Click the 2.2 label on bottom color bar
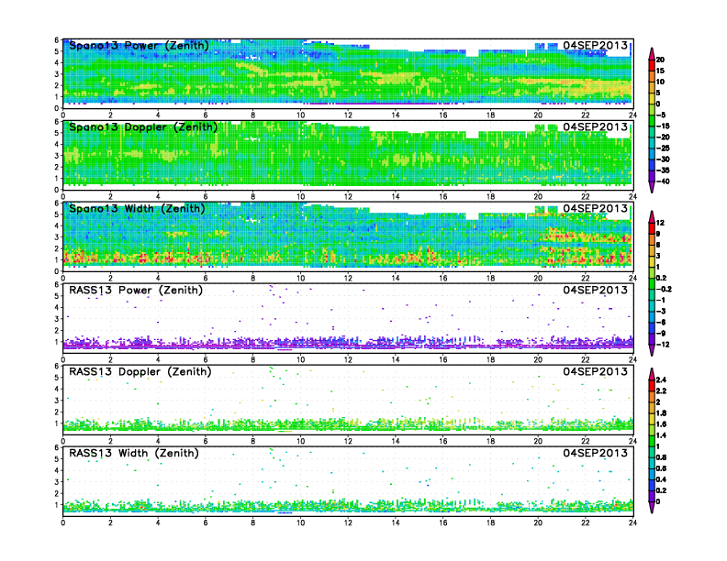This screenshot has height=561, width=727. (x=661, y=390)
